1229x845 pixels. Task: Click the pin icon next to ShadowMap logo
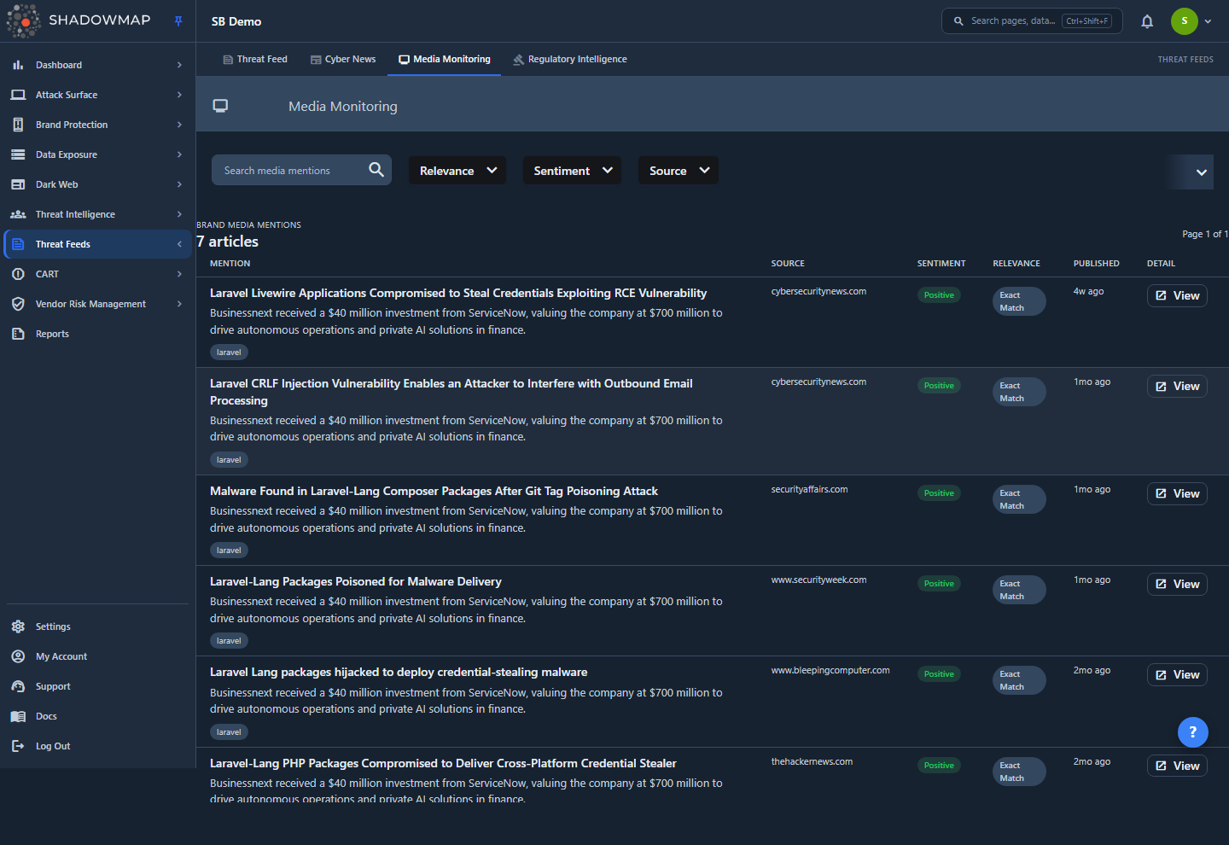[178, 21]
